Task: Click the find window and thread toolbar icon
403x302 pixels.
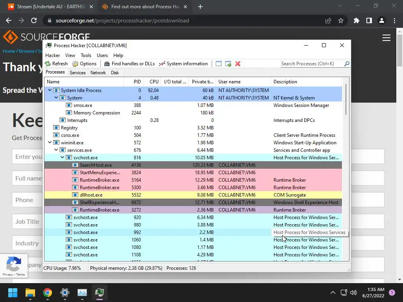Action: point(228,64)
